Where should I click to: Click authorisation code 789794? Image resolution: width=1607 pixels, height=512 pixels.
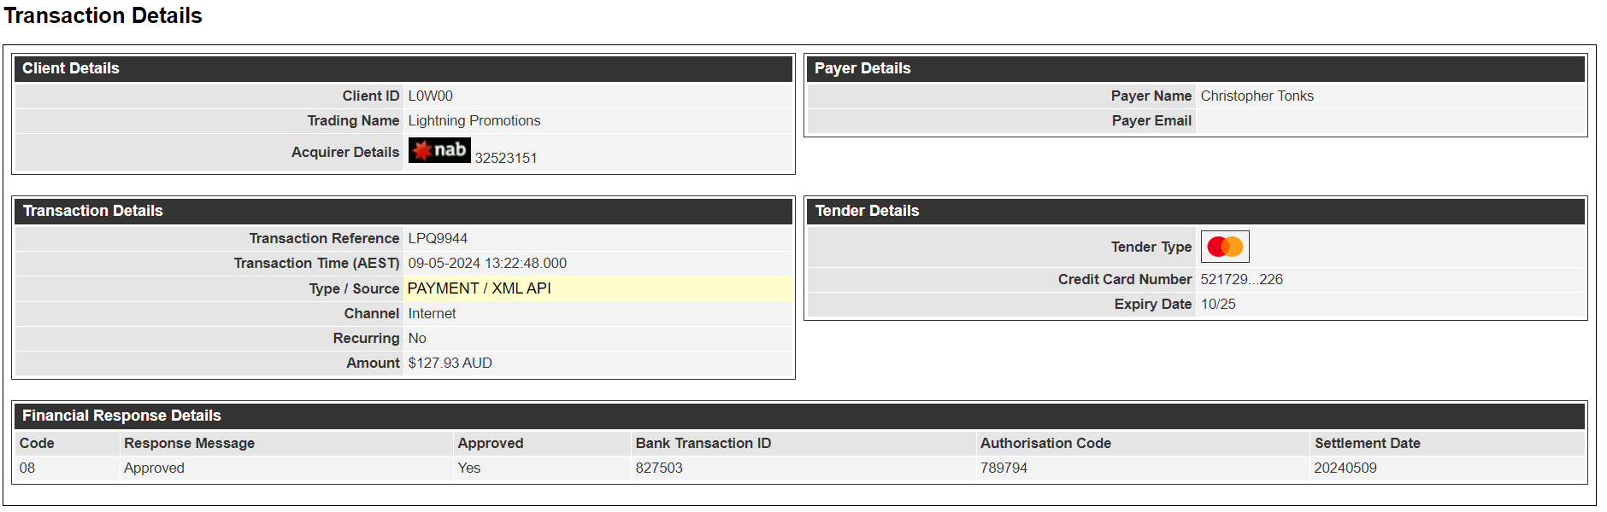tap(1004, 468)
